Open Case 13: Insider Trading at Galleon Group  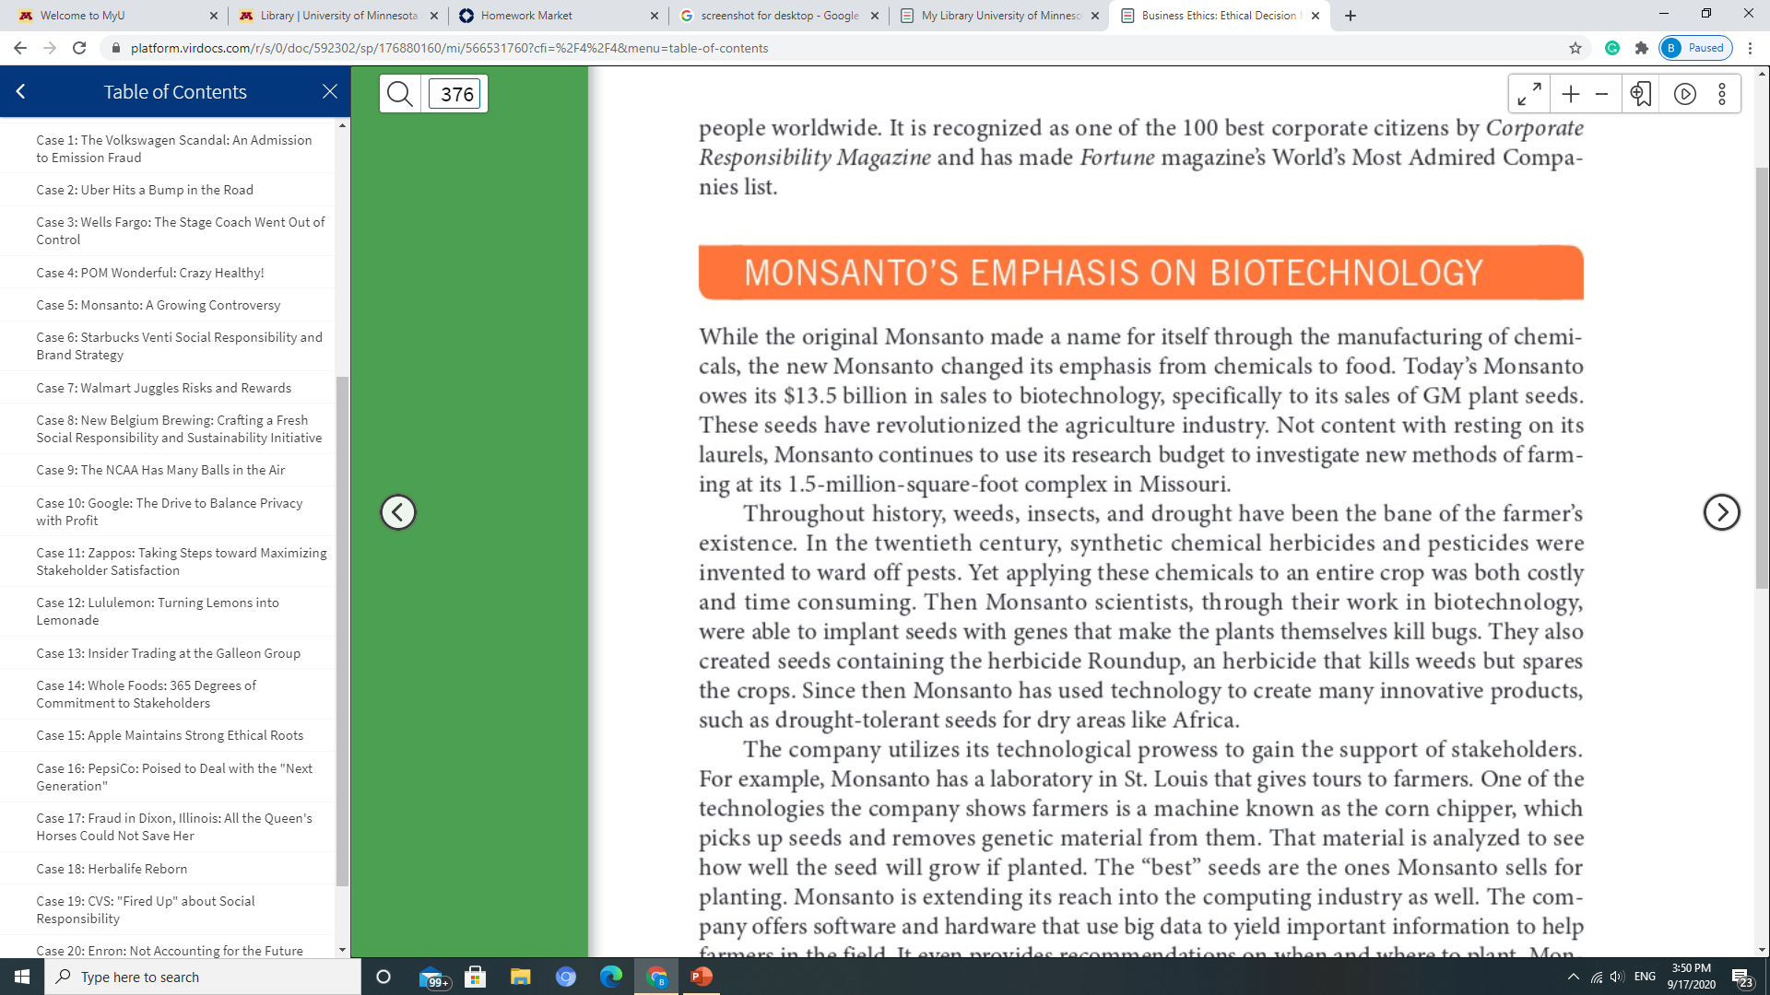click(x=169, y=653)
